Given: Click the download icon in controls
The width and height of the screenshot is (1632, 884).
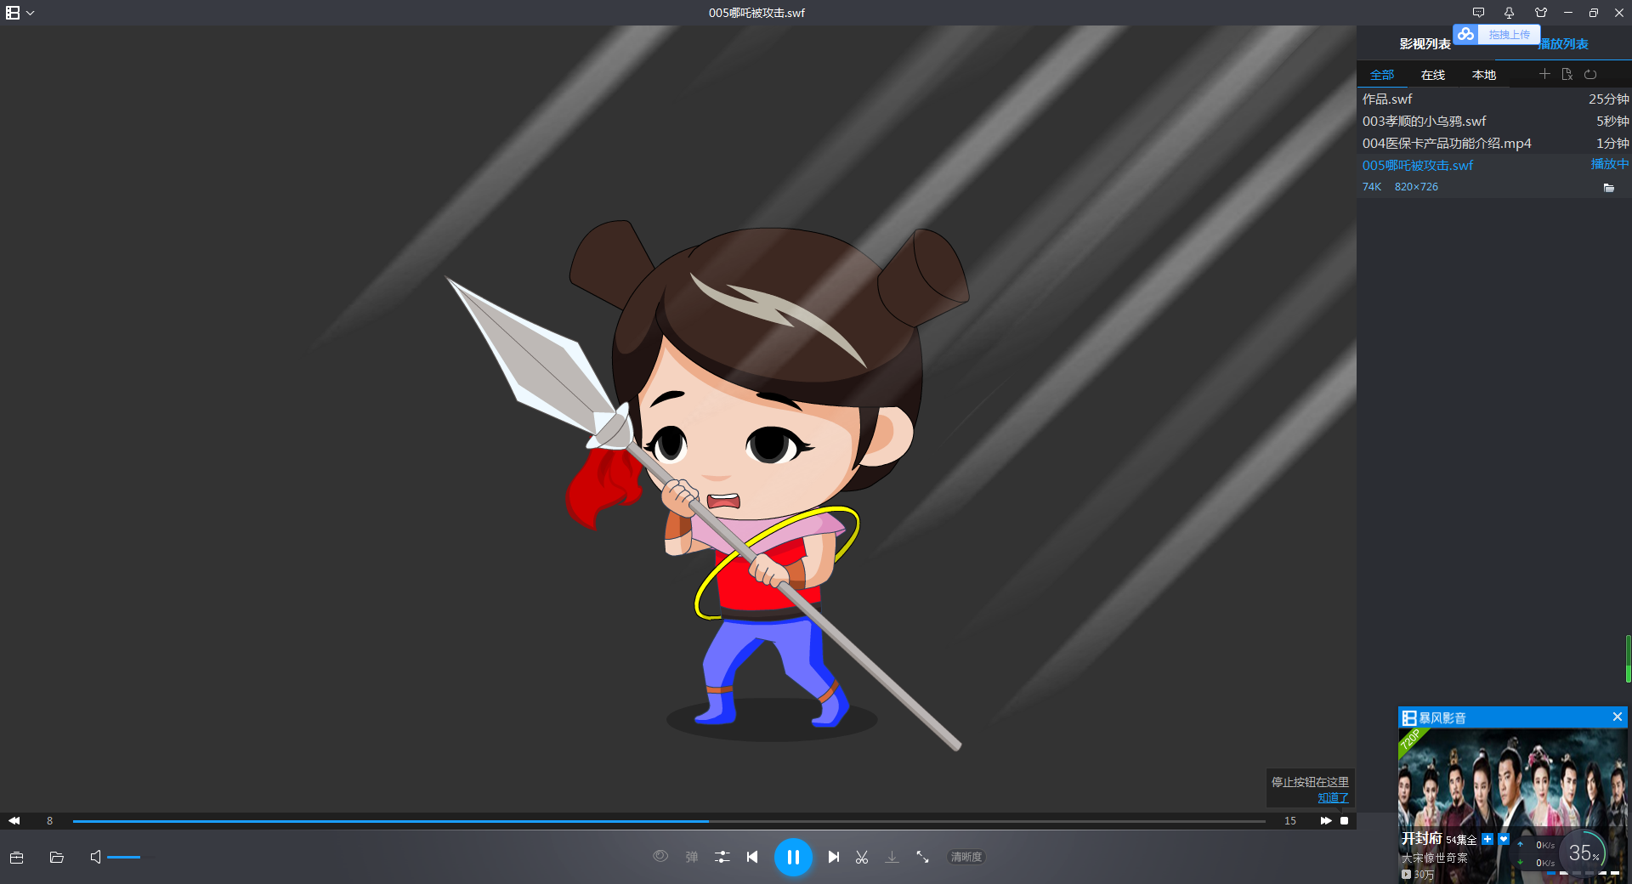Looking at the screenshot, I should (892, 857).
